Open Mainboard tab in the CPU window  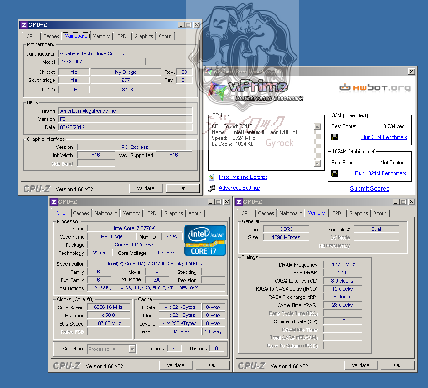point(106,213)
